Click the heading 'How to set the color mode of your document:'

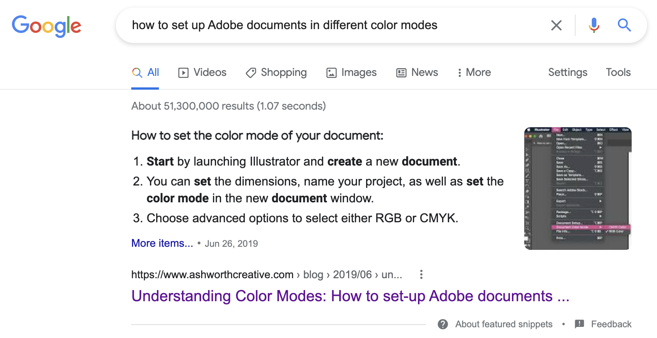(257, 136)
